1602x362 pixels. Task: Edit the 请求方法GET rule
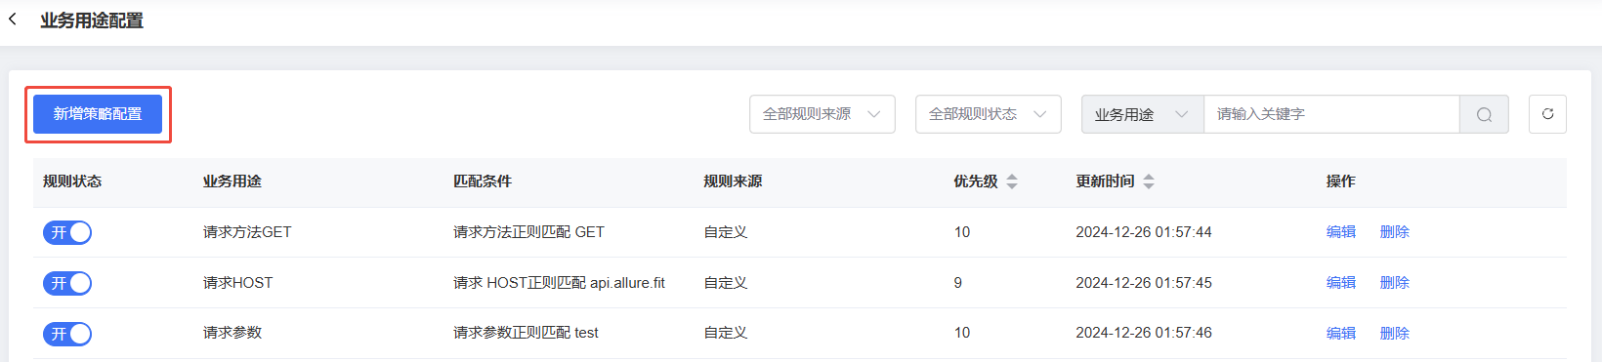1341,232
